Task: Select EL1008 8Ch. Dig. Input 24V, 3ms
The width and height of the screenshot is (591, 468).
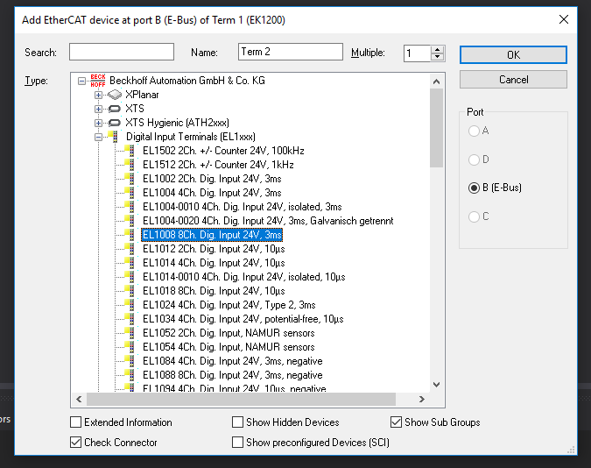Action: click(212, 235)
